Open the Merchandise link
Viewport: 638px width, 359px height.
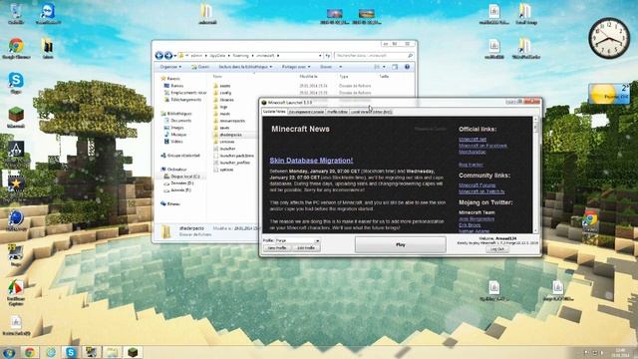point(472,152)
